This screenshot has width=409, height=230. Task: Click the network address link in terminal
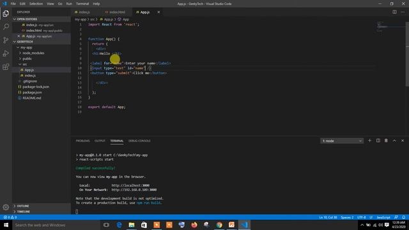[x=134, y=190]
